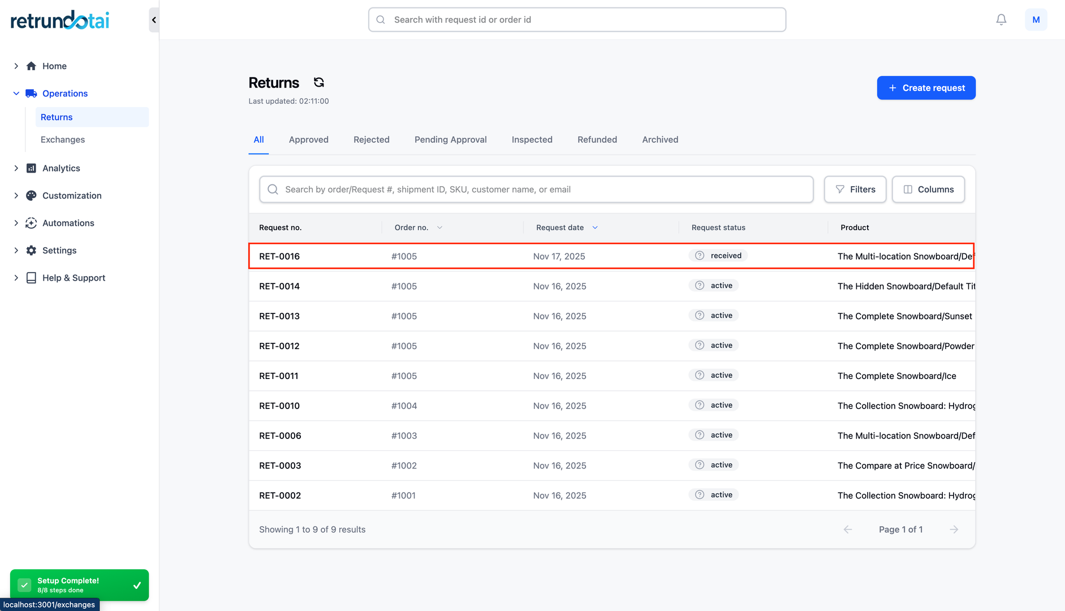Click the Settings gear icon in sidebar
Viewport: 1065px width, 611px height.
tap(32, 251)
